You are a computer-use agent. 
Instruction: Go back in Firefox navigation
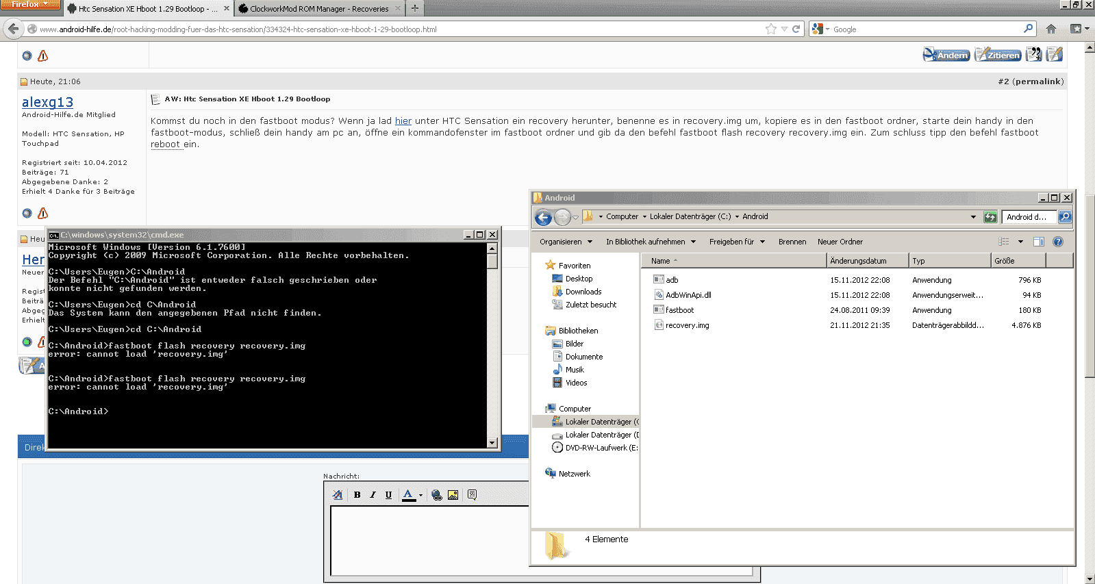(13, 29)
